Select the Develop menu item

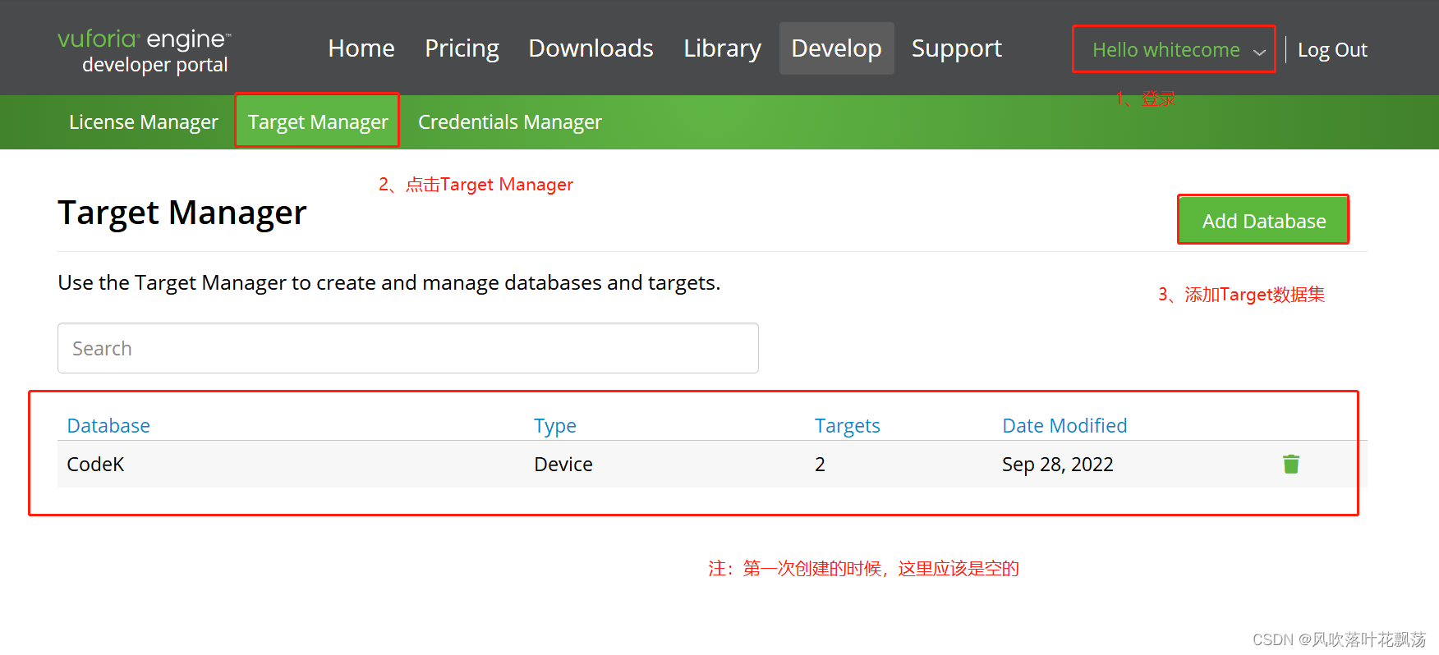coord(836,48)
